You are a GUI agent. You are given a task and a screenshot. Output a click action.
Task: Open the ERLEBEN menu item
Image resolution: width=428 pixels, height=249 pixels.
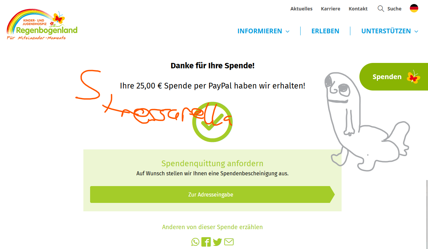325,31
